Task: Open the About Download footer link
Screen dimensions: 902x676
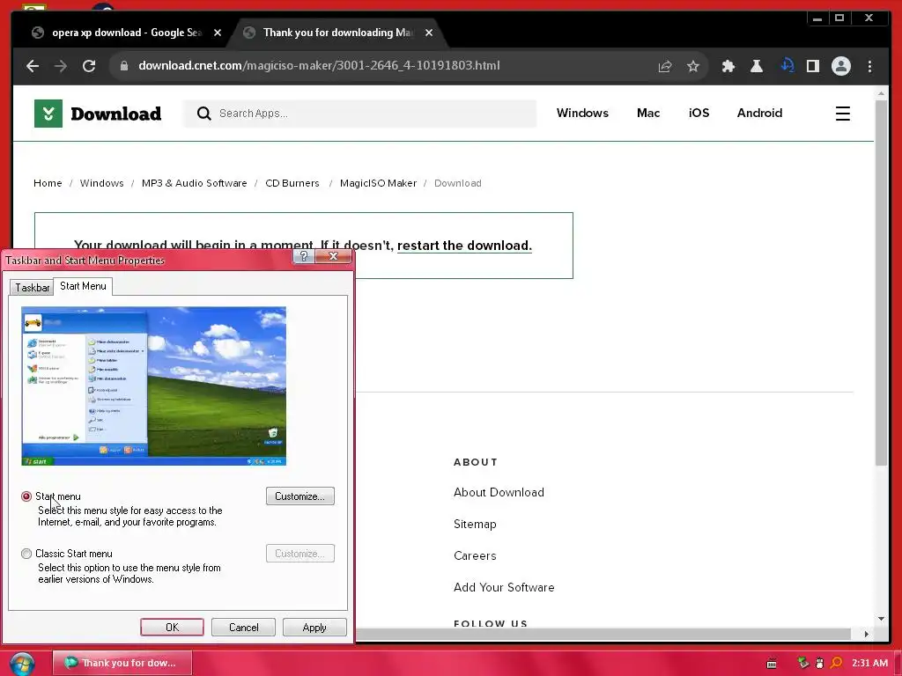Action: coord(499,493)
